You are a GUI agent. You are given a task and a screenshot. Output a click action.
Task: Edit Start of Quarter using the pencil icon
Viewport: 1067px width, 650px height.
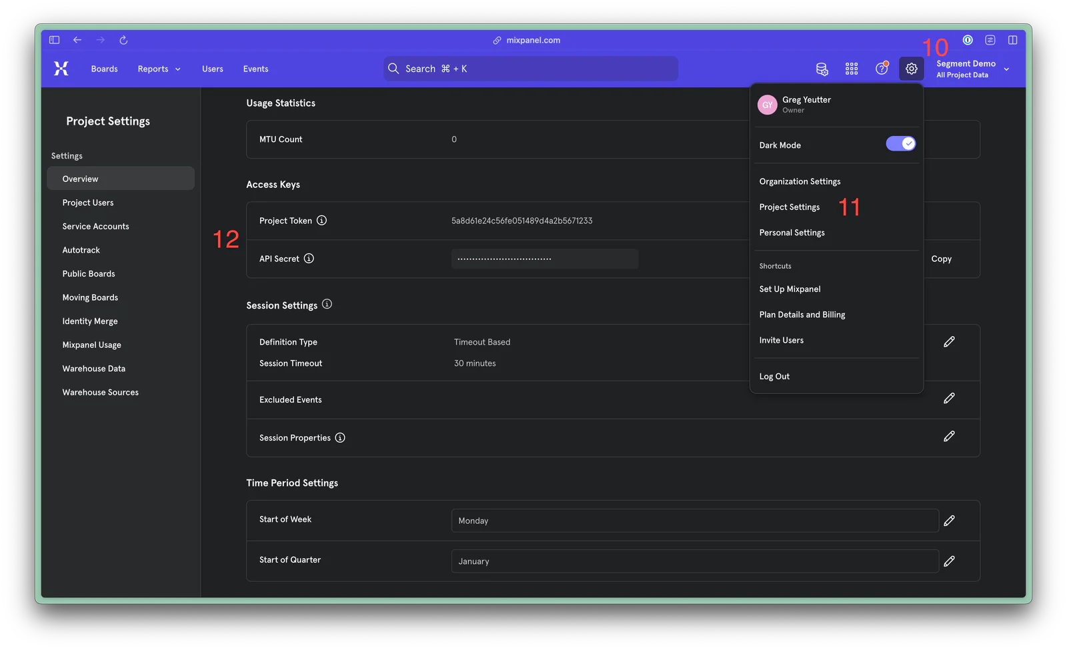(949, 561)
